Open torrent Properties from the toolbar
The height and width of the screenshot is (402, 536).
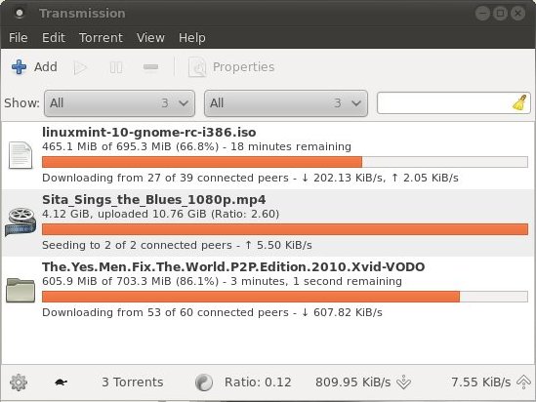(x=231, y=67)
